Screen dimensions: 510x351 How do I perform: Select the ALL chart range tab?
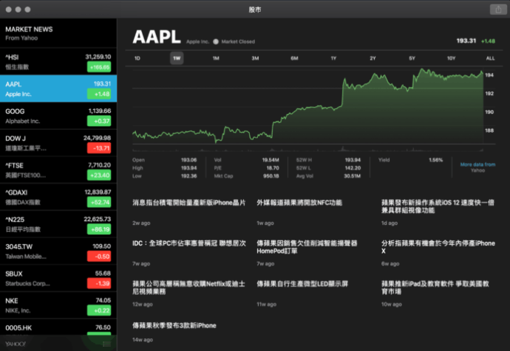[x=490, y=58]
